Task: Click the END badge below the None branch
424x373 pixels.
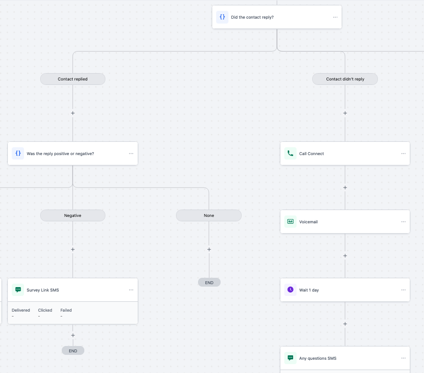Action: click(x=209, y=282)
